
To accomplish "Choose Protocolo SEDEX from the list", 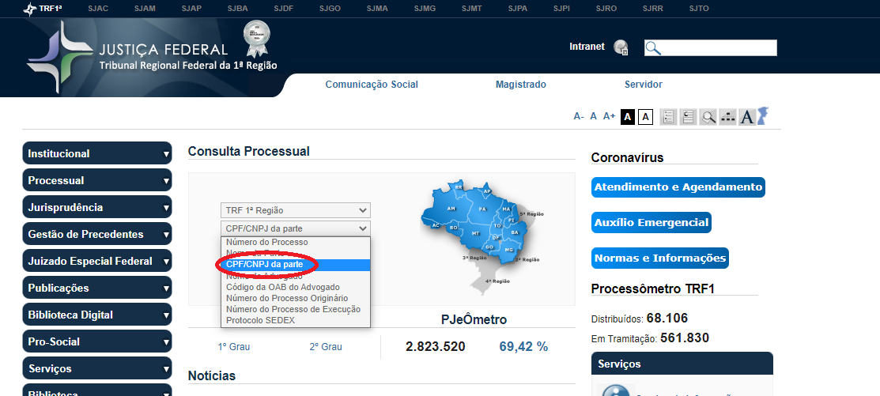I will point(260,320).
